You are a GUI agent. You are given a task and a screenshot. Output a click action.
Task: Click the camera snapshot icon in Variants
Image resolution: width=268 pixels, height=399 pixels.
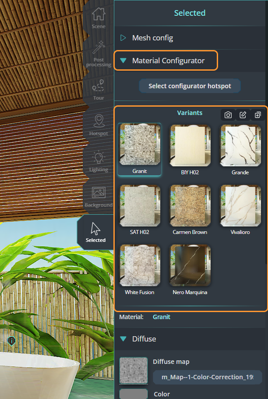[x=228, y=115]
